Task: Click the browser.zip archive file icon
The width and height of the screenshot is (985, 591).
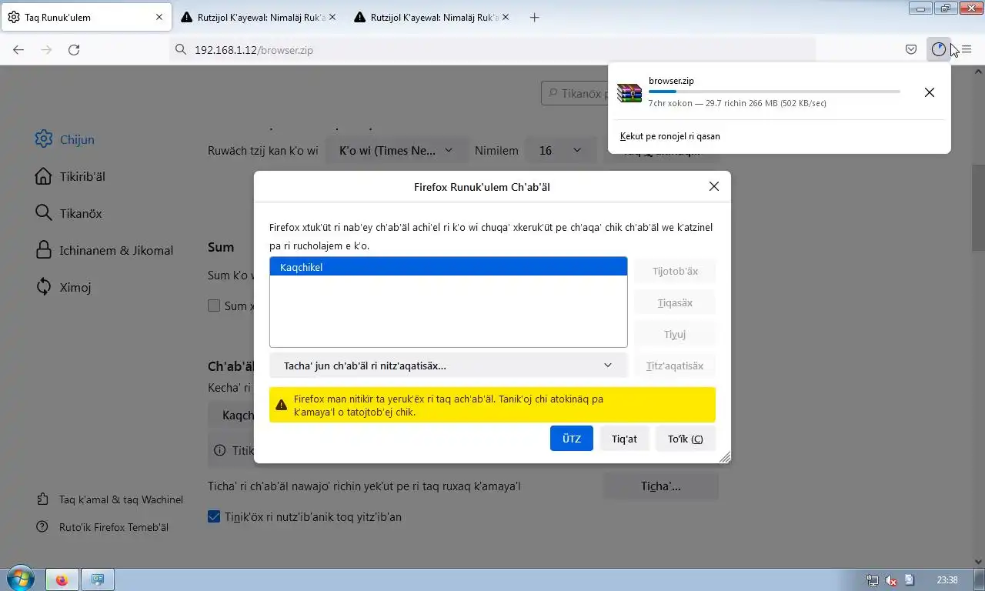Action: click(629, 92)
